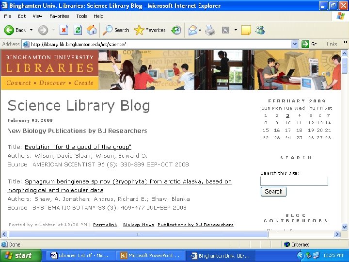349x262 pixels.
Task: Click the yellow note icon
Action: click(x=246, y=30)
